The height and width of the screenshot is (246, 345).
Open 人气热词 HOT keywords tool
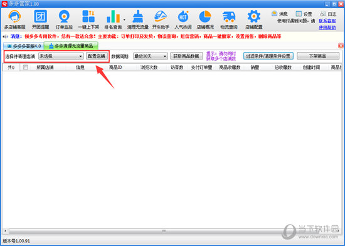point(183,20)
